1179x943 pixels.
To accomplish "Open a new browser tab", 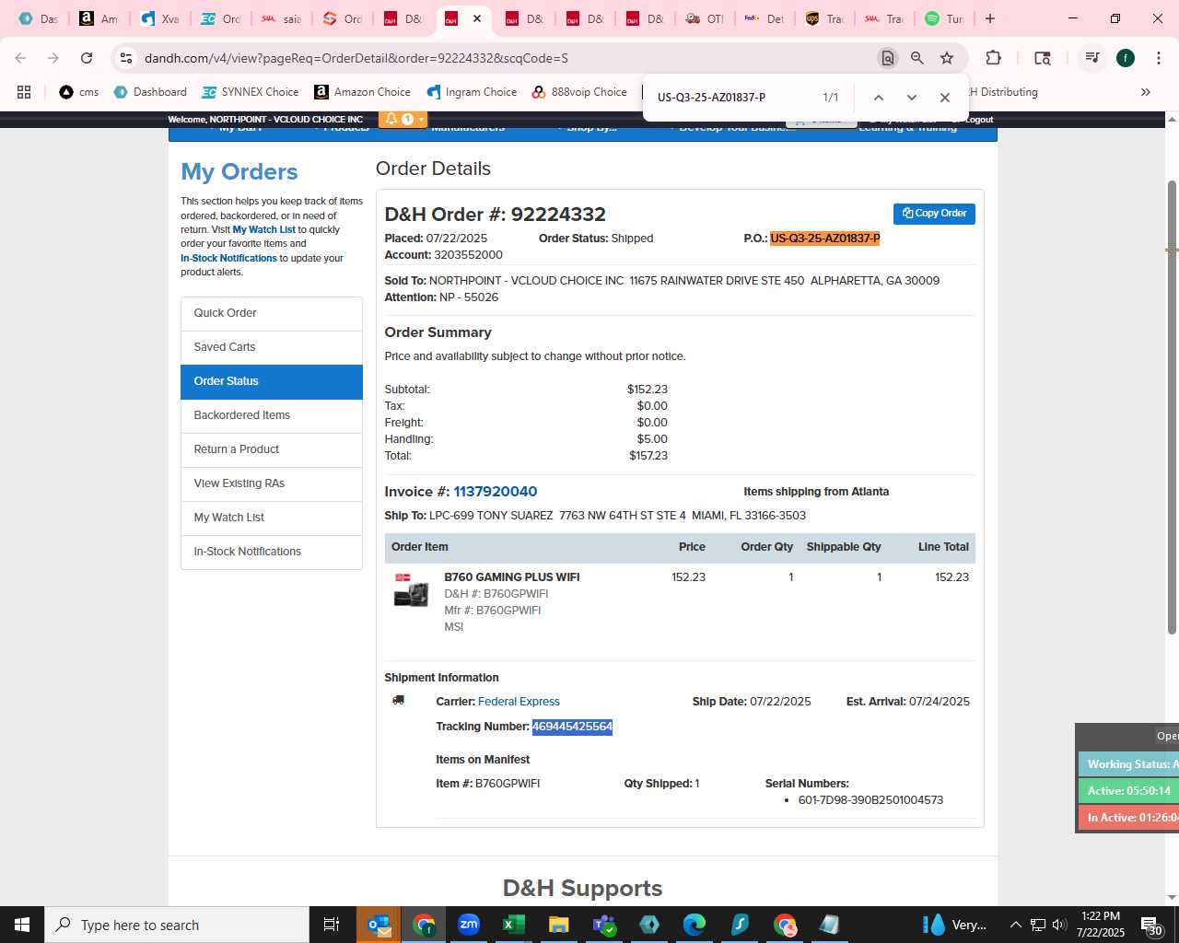I will point(990,18).
